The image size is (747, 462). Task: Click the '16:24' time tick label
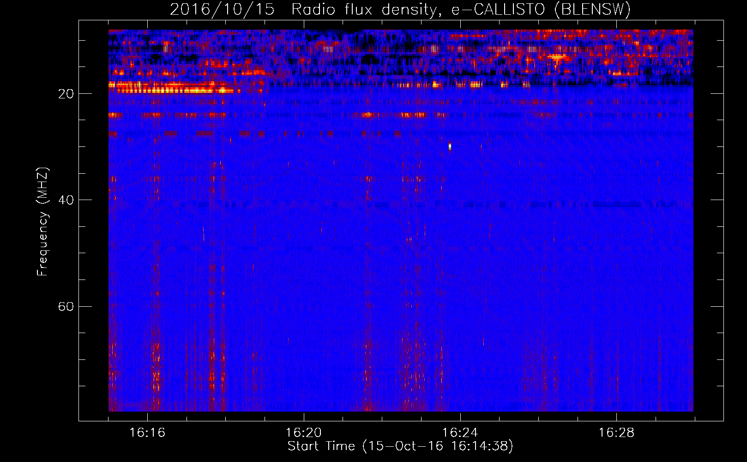point(460,433)
